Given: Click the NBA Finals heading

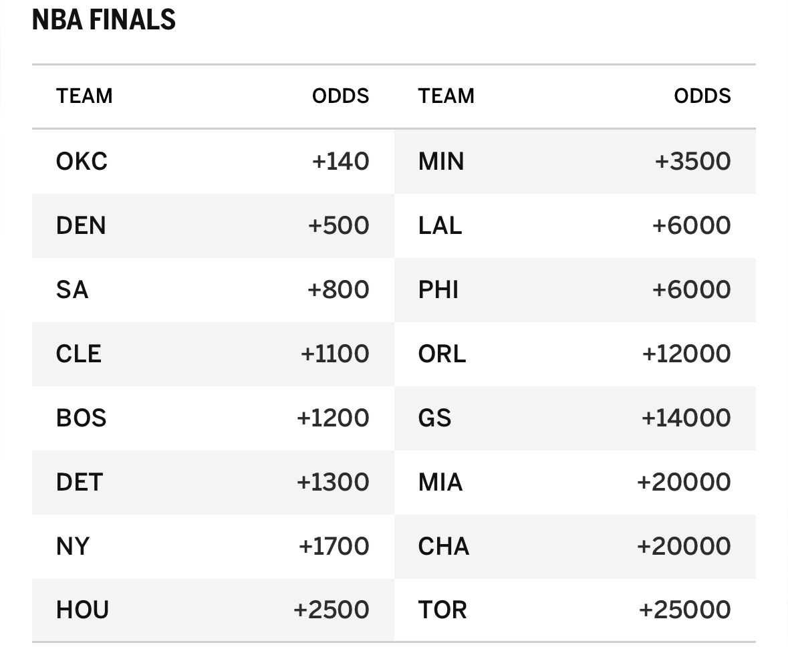Looking at the screenshot, I should click(104, 20).
